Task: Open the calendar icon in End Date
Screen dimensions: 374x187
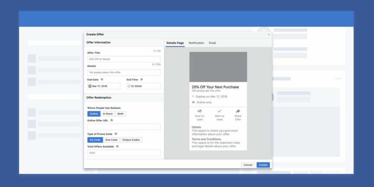Action: click(90, 86)
